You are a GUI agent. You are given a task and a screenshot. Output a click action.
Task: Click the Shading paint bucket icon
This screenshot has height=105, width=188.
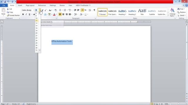81,14
